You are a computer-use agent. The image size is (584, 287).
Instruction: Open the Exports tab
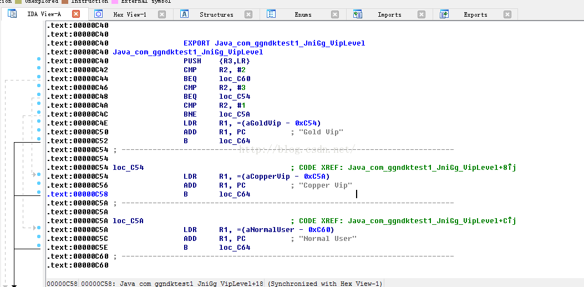475,14
